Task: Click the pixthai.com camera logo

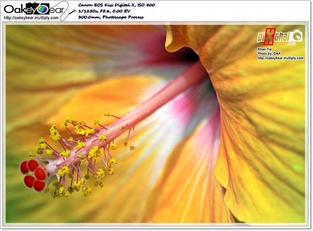Action: pos(280,37)
